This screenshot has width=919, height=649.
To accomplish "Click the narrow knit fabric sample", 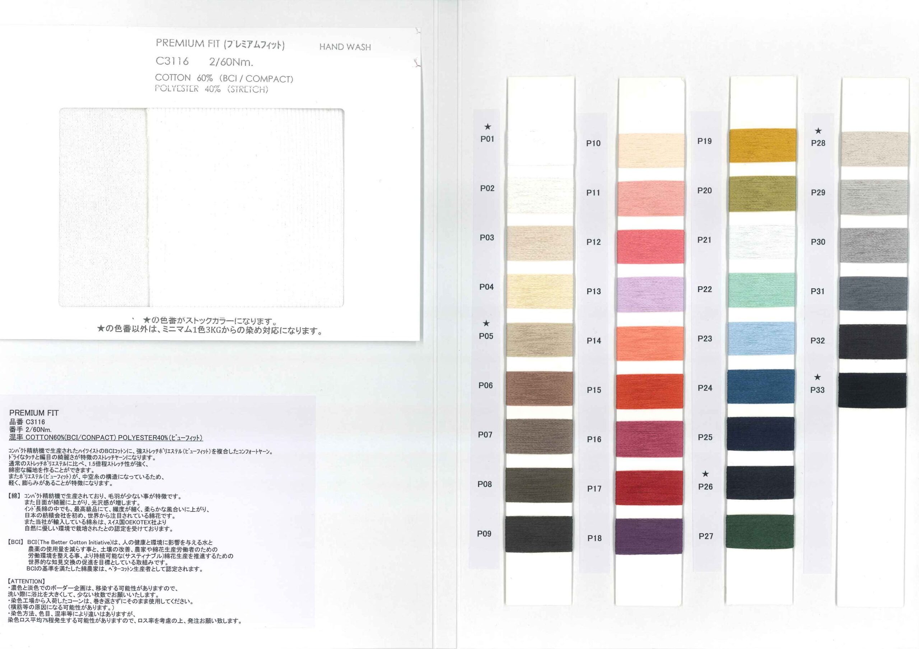I will point(103,207).
